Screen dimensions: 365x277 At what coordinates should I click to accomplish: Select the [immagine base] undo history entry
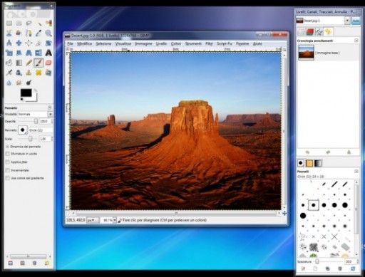tap(328, 53)
